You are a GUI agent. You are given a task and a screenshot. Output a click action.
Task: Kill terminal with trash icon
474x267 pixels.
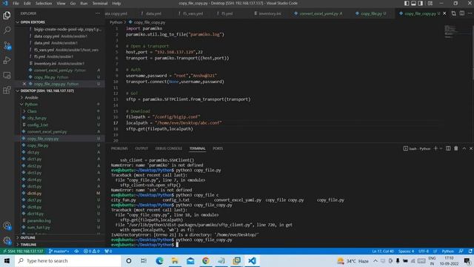456,148
